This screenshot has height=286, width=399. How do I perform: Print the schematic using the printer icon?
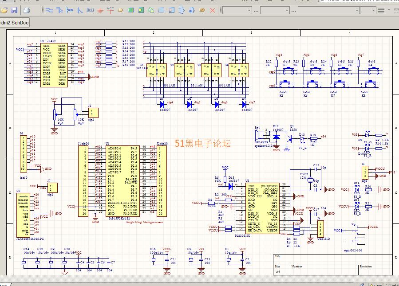coord(26,10)
